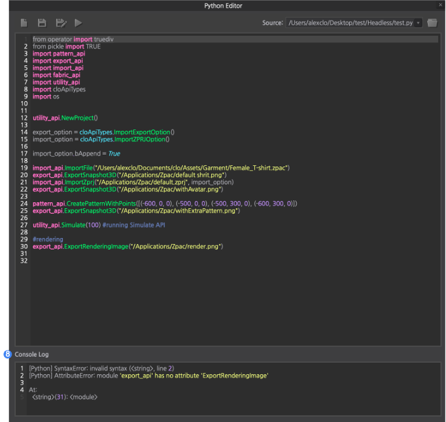Screen dimensions: 446x422
Task: Click the export_option assignment line
Action: point(103,132)
